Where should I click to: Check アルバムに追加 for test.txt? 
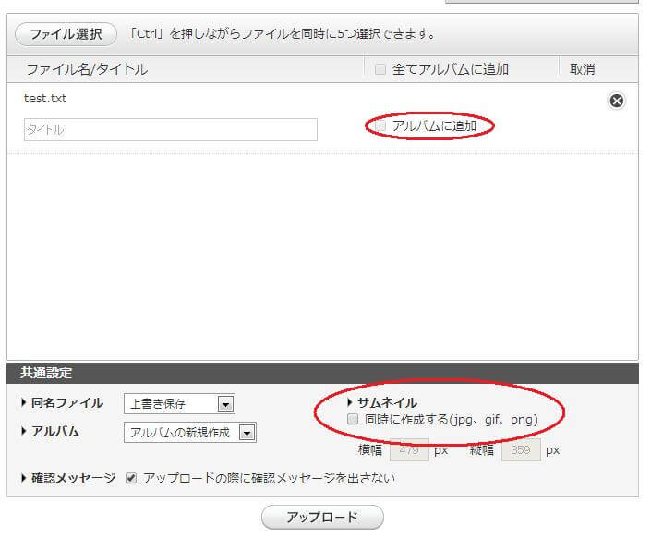380,125
